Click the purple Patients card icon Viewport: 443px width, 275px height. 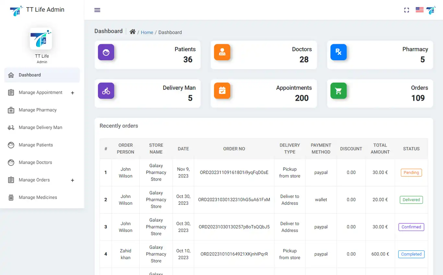(106, 52)
